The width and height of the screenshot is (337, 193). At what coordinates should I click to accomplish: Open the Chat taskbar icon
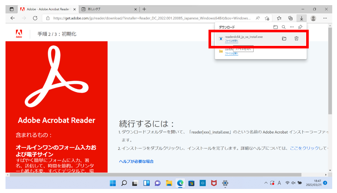click(157, 183)
